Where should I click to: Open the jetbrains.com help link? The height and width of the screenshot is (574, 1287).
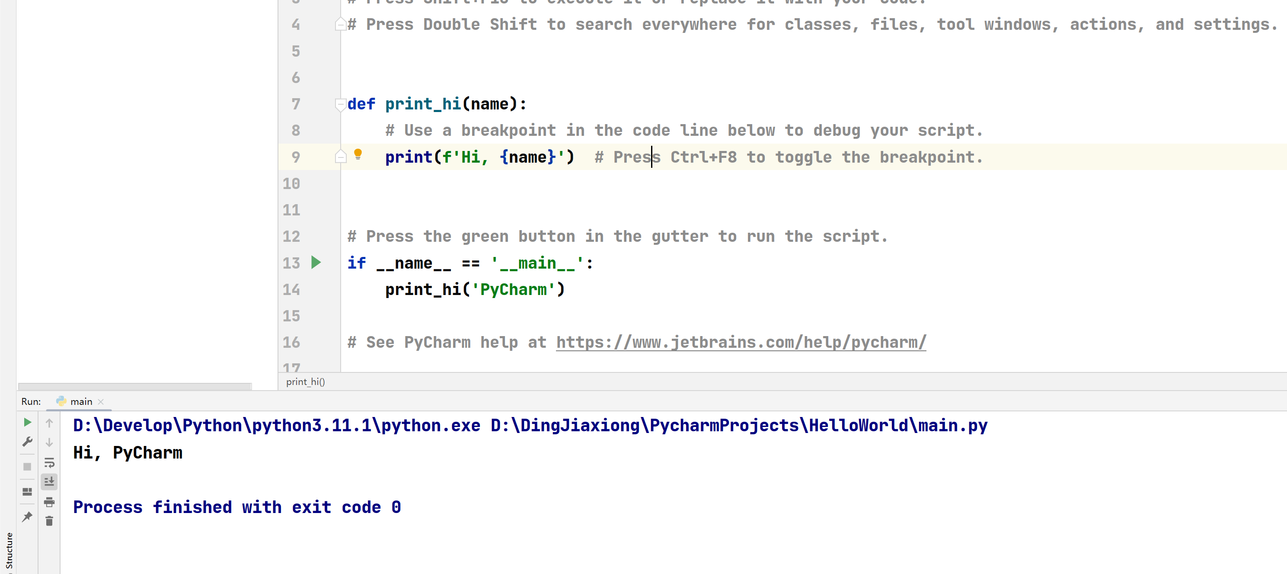click(741, 343)
